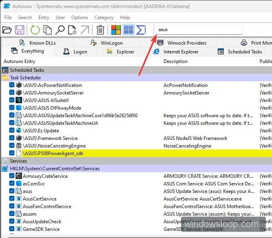Open the User menu
This screenshot has width=272, height=238.
pos(60,18)
